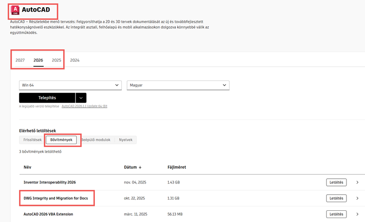Screen dimensions: 365x222
Task: Click the Név column header
Action: tap(27, 167)
